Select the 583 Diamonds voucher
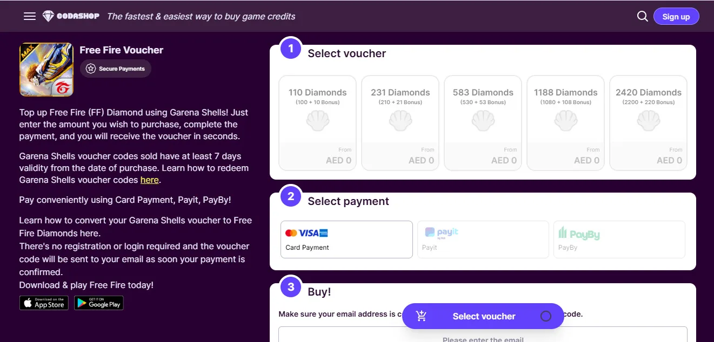The width and height of the screenshot is (714, 342). pos(483,123)
